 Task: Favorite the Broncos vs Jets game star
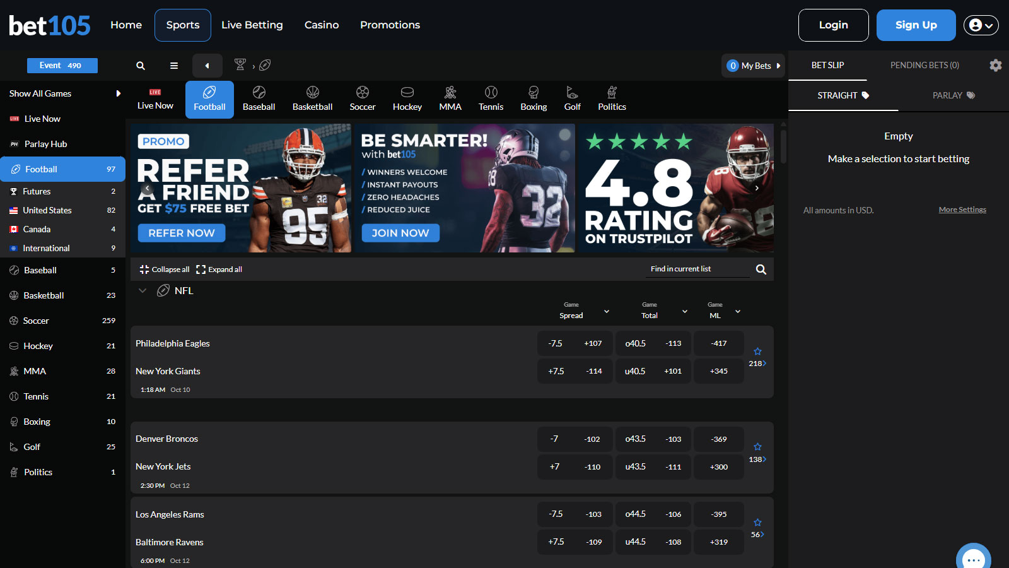point(757,447)
